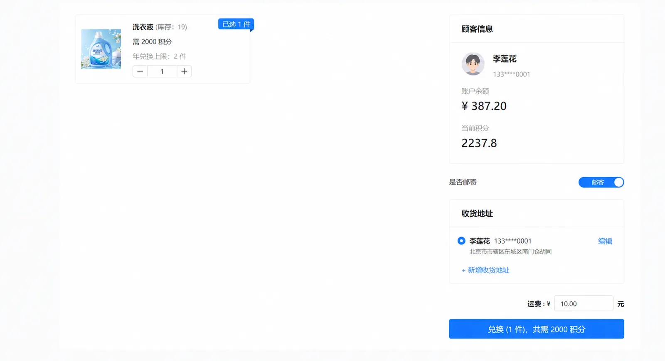The image size is (665, 361).
Task: Click 编辑 to edit shipping address
Action: (x=605, y=241)
